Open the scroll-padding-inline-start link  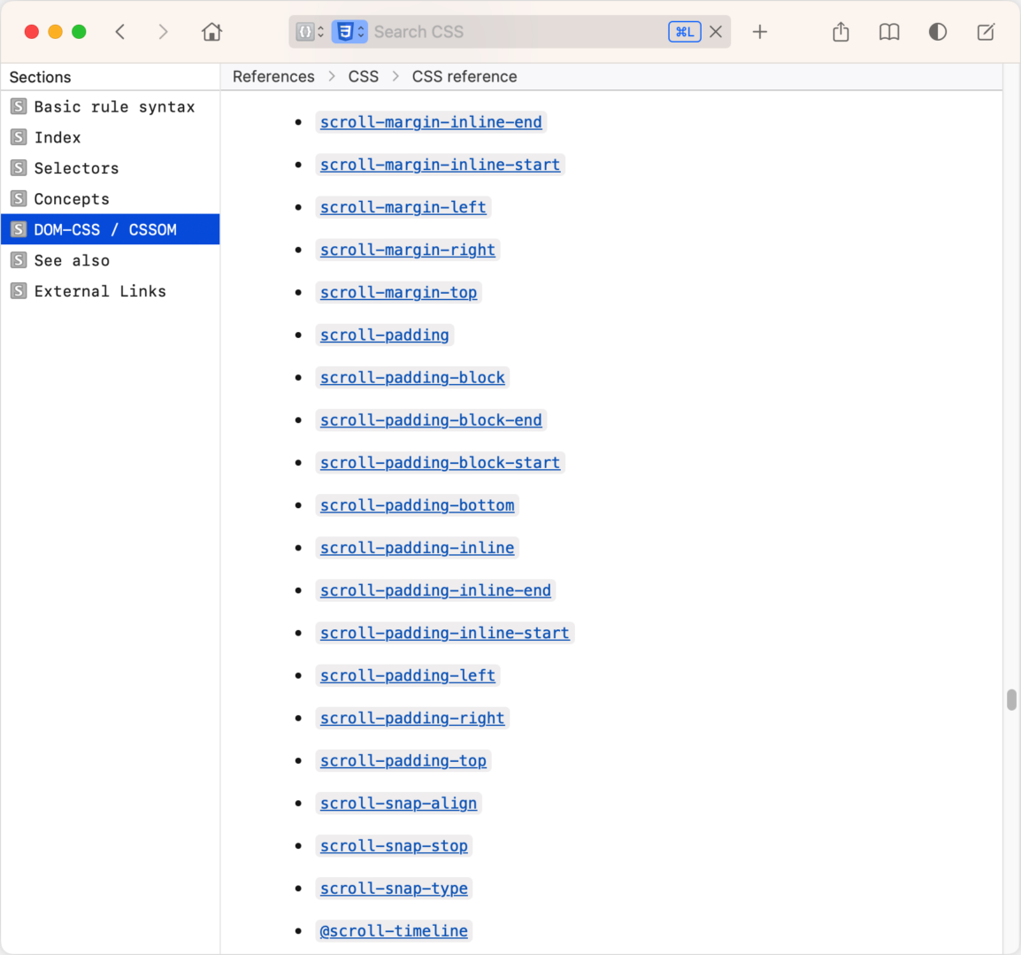point(445,633)
